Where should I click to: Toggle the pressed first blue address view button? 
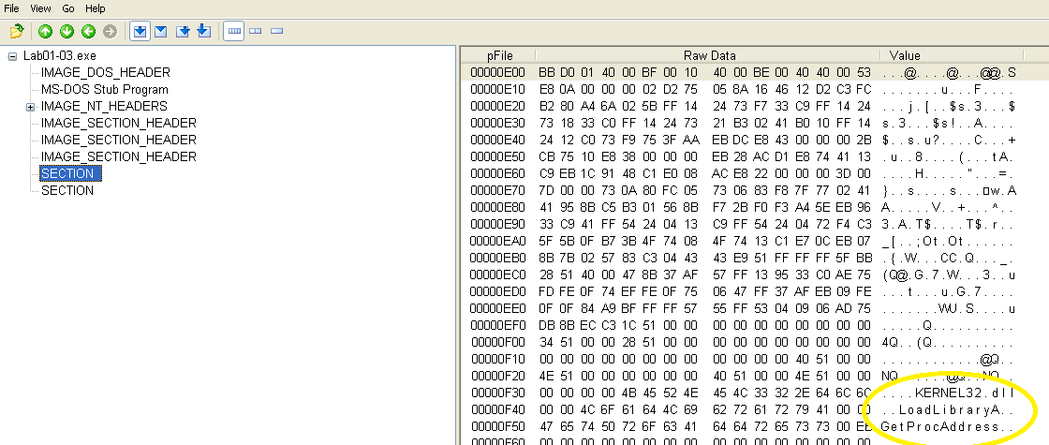point(140,32)
